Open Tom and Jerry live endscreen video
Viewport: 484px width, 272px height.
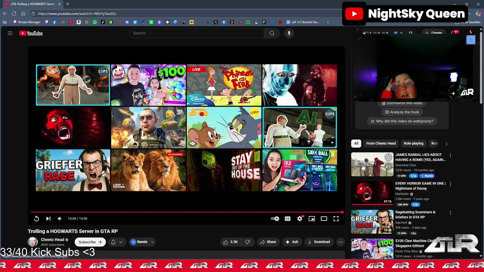[x=224, y=128]
